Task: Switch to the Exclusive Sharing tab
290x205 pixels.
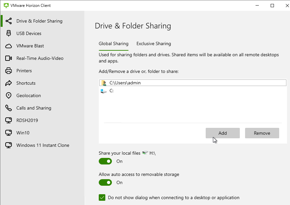Action: [x=154, y=44]
